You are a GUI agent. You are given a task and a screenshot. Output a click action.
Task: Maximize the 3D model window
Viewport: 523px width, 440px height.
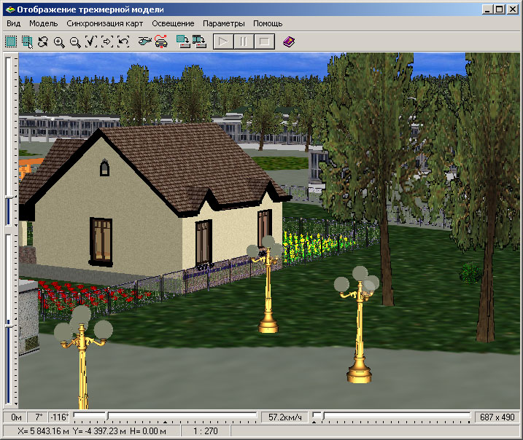500,9
